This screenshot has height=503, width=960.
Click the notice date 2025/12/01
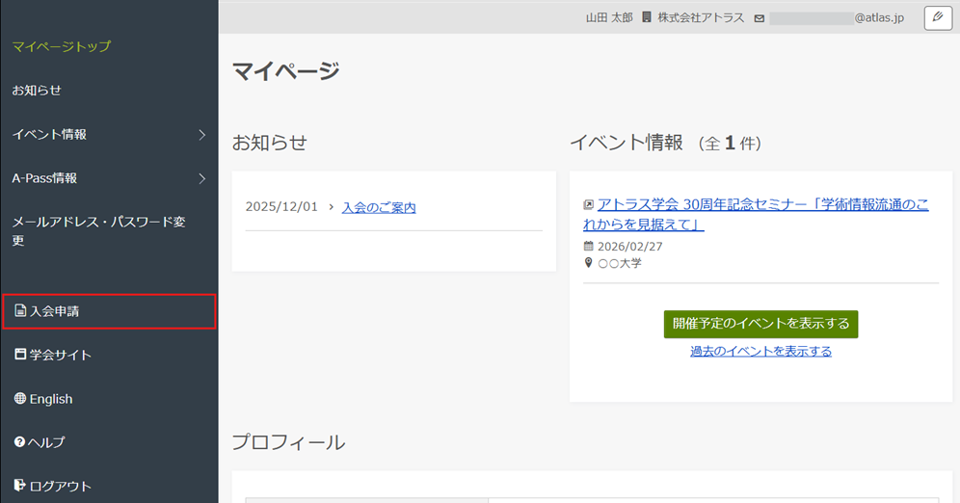click(281, 207)
